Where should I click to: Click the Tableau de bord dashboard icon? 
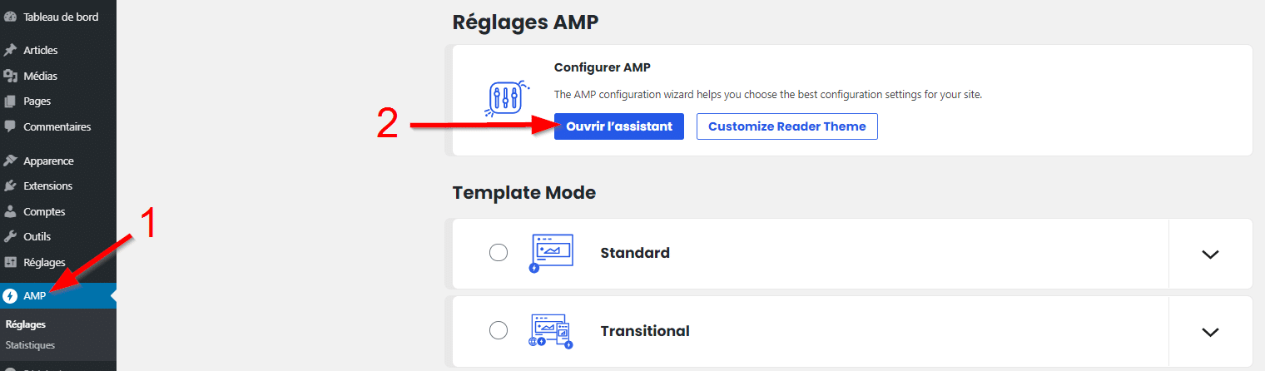(10, 17)
